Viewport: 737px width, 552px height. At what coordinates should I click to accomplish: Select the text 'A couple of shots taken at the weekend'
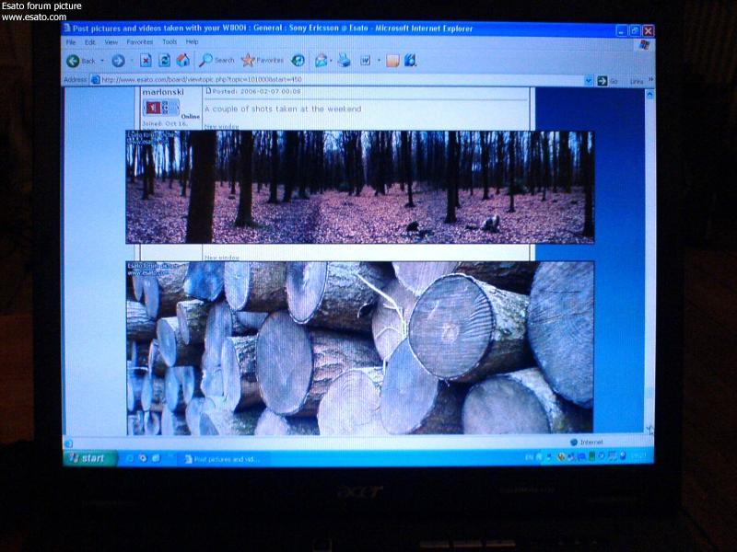[283, 109]
